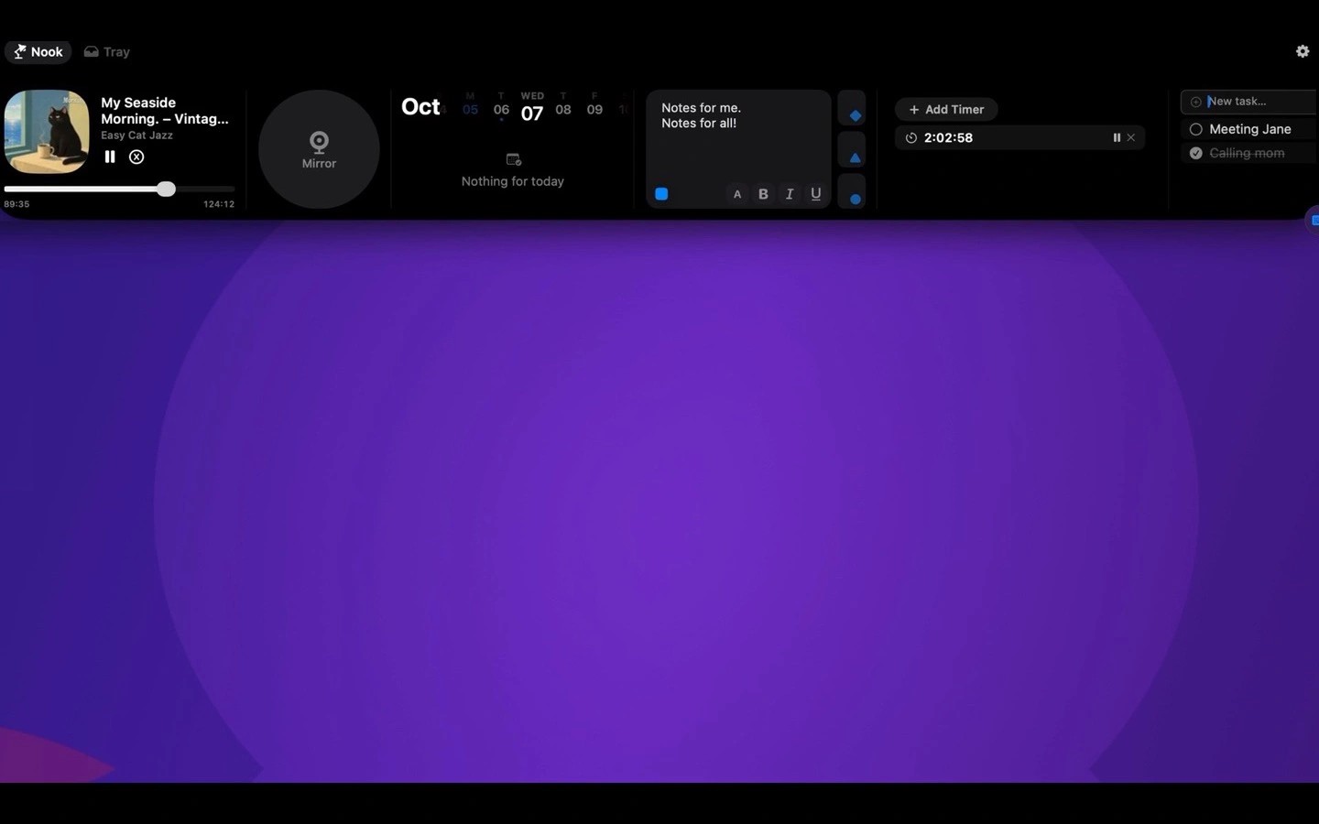The width and height of the screenshot is (1319, 824).
Task: Open the Mirror camera preview
Action: (x=319, y=149)
